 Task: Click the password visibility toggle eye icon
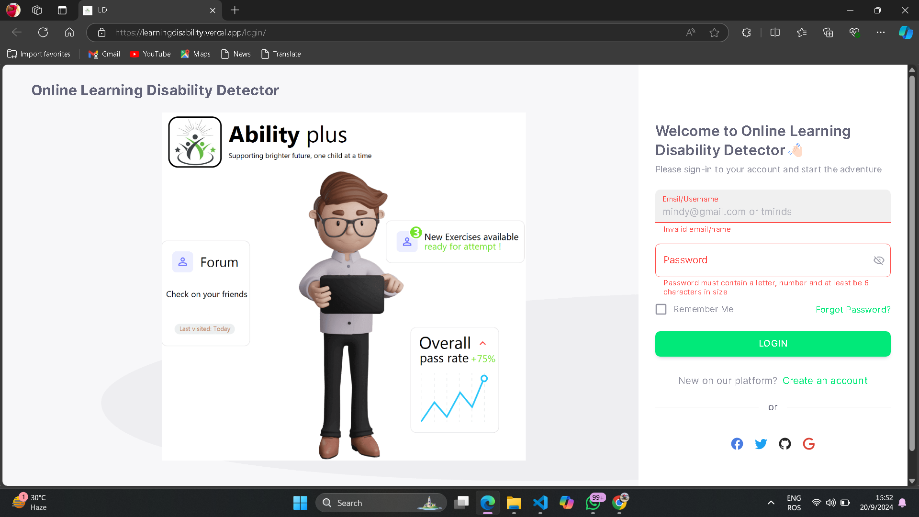[x=878, y=260]
